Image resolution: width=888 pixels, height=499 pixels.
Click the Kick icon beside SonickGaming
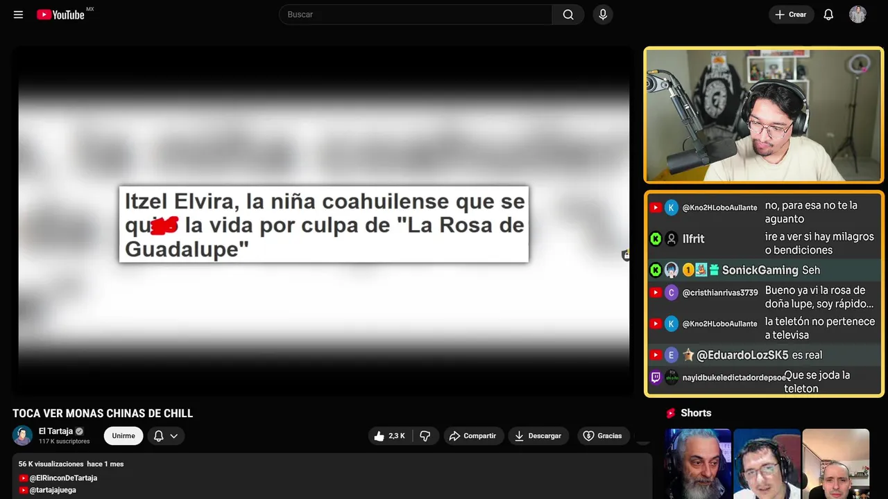coord(656,270)
